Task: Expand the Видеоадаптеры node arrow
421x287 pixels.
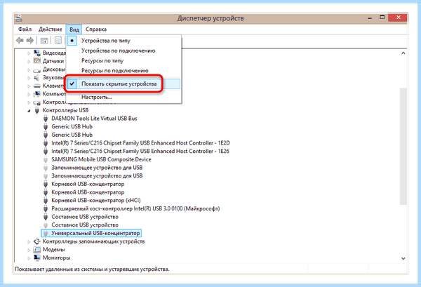Action: click(x=29, y=53)
